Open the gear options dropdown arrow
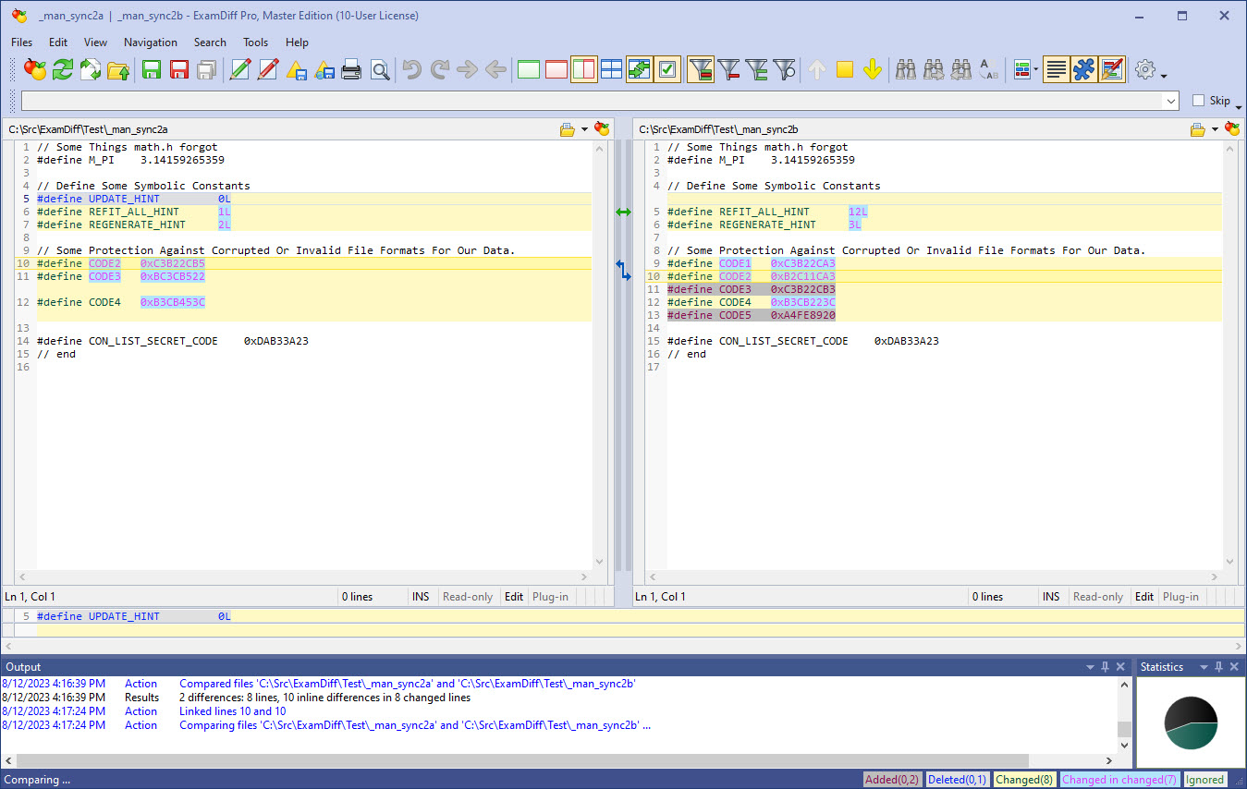Viewport: 1247px width, 789px height. pos(1164,76)
